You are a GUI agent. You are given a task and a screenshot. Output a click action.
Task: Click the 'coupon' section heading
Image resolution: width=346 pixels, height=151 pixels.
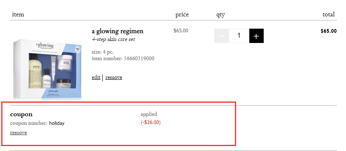[21, 114]
